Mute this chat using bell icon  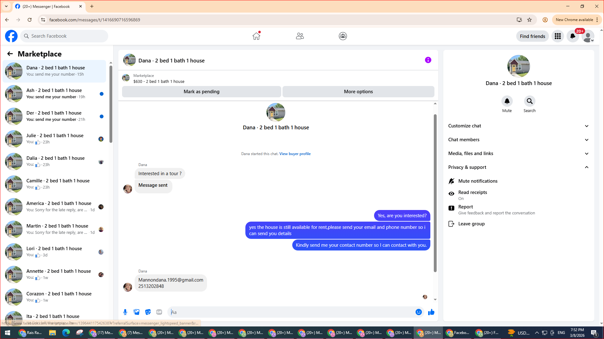point(507,101)
